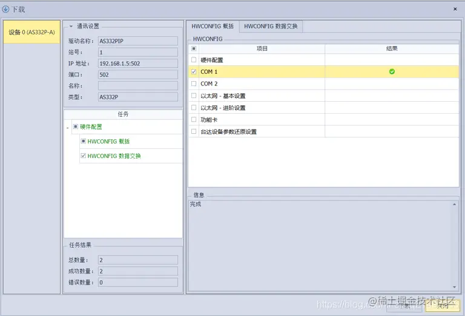Image resolution: width=465 pixels, height=316 pixels.
Task: Select the 功能卡 row label
Action: tap(209, 120)
